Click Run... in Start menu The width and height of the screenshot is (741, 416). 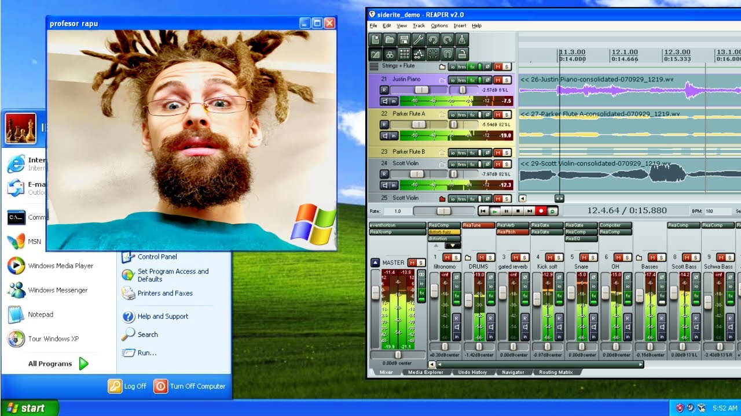[140, 352]
